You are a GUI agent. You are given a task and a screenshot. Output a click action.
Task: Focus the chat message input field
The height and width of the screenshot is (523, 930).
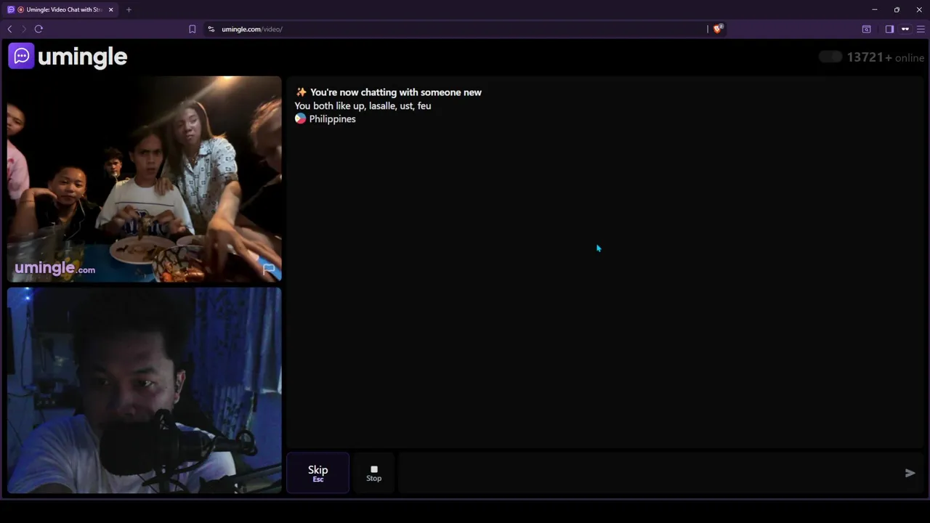coord(649,473)
